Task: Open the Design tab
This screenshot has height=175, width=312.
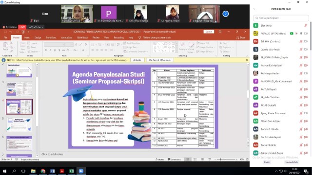Action: click(38, 38)
